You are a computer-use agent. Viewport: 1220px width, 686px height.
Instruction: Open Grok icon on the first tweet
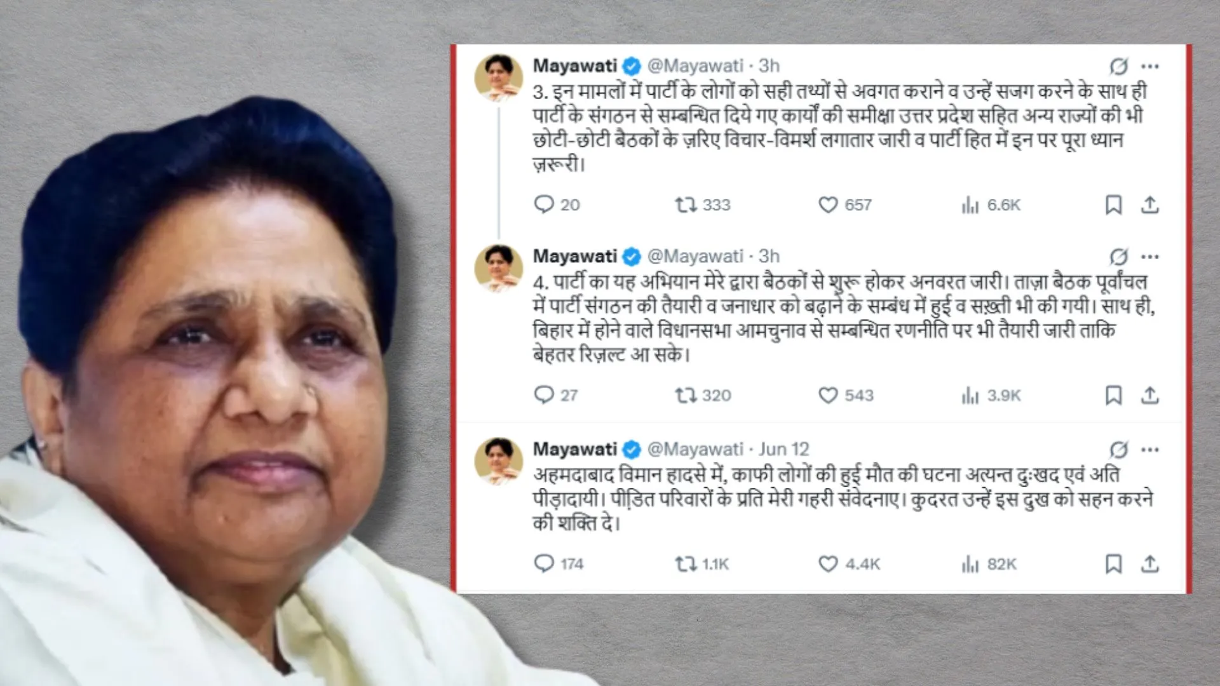pos(1118,66)
